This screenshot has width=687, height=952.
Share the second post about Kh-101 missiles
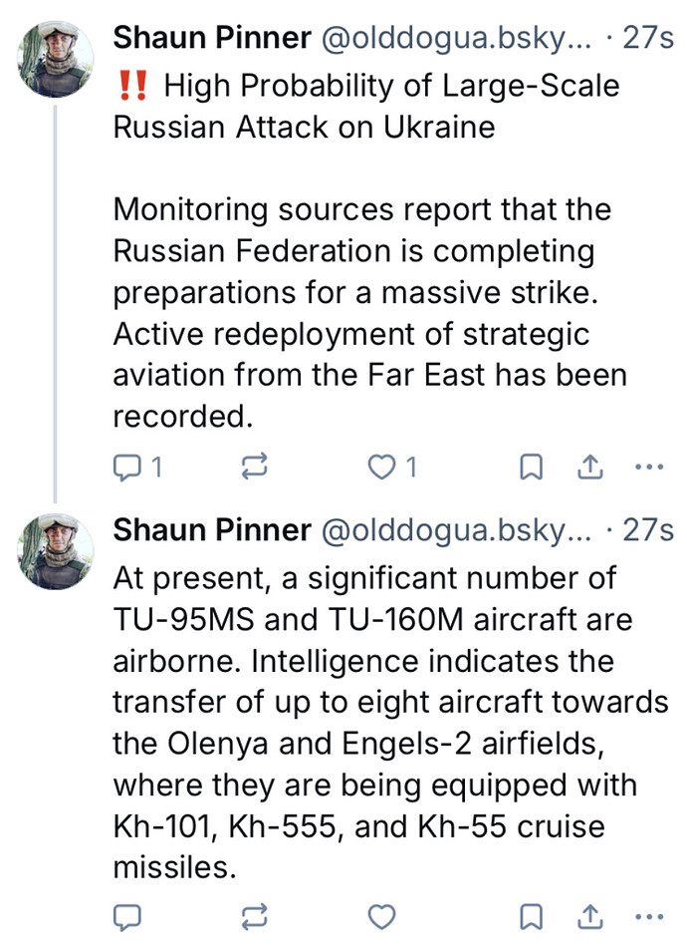click(589, 916)
